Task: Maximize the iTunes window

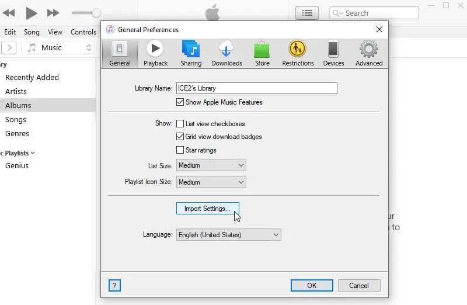Action: [446, 5]
